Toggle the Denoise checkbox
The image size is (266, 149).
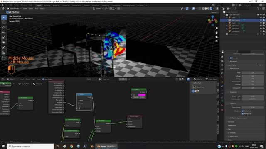pos(231,58)
